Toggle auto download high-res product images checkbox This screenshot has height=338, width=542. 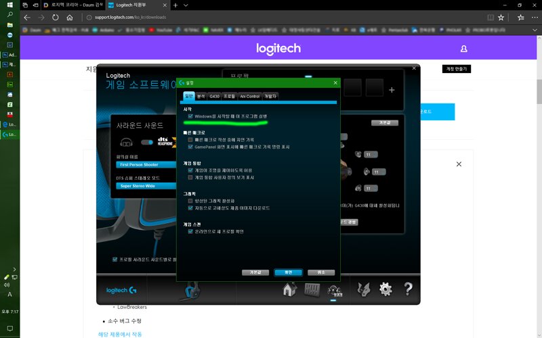tap(190, 208)
